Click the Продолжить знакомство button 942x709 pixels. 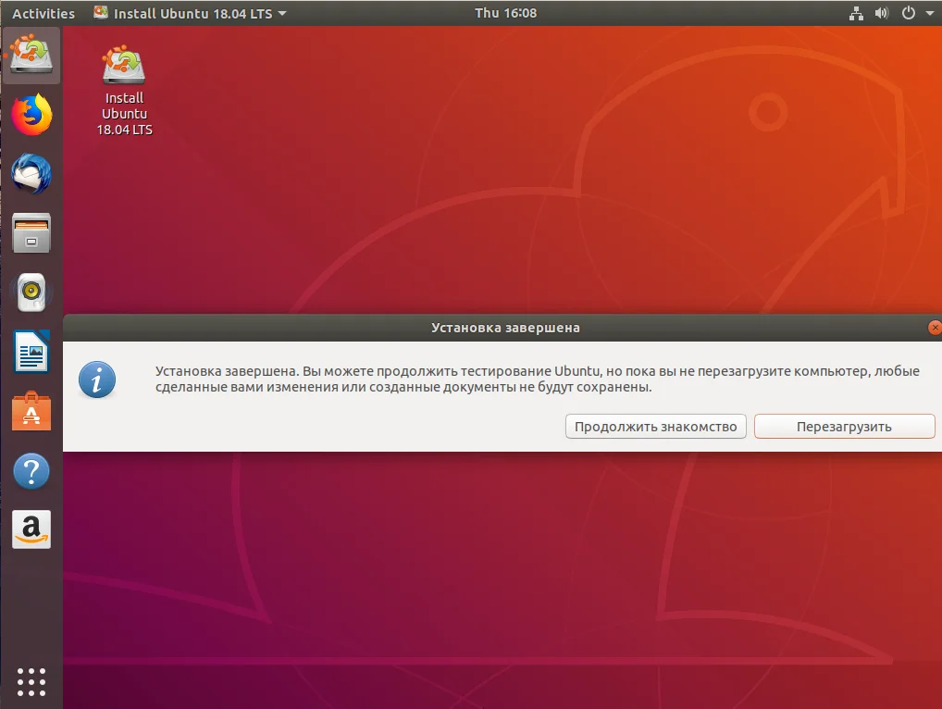pos(655,427)
